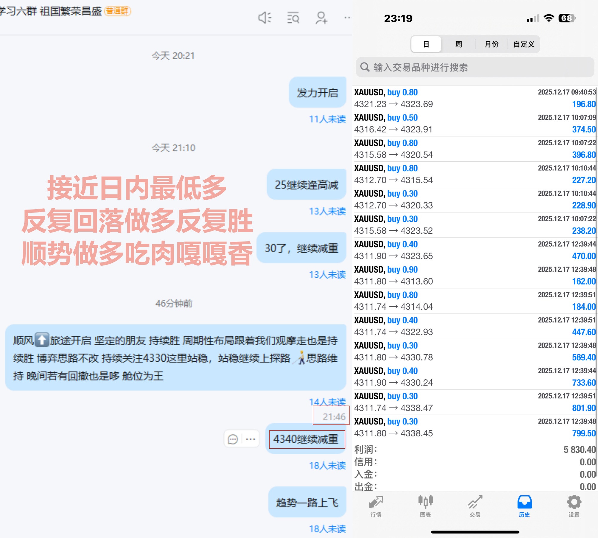Viewport: 598px width, 538px height.
Task: Open more options dots beside 4340 message
Action: (x=250, y=439)
